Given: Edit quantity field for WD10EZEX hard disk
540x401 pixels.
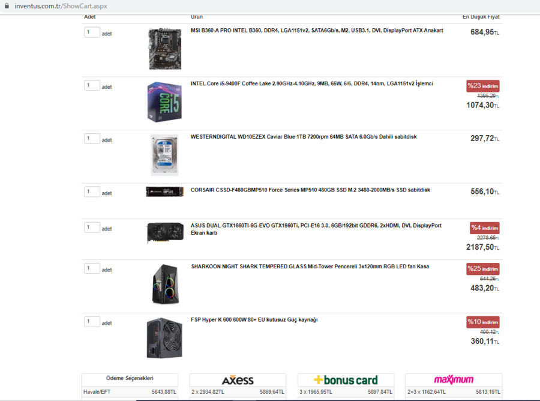Looking at the screenshot, I should tap(92, 139).
